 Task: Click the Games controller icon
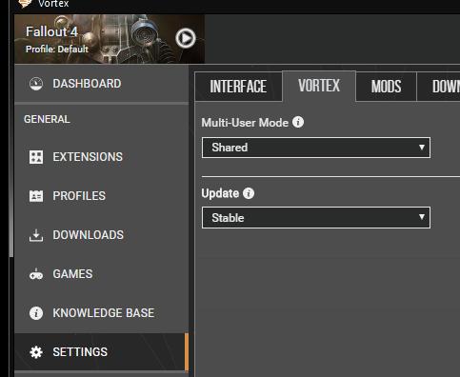36,274
